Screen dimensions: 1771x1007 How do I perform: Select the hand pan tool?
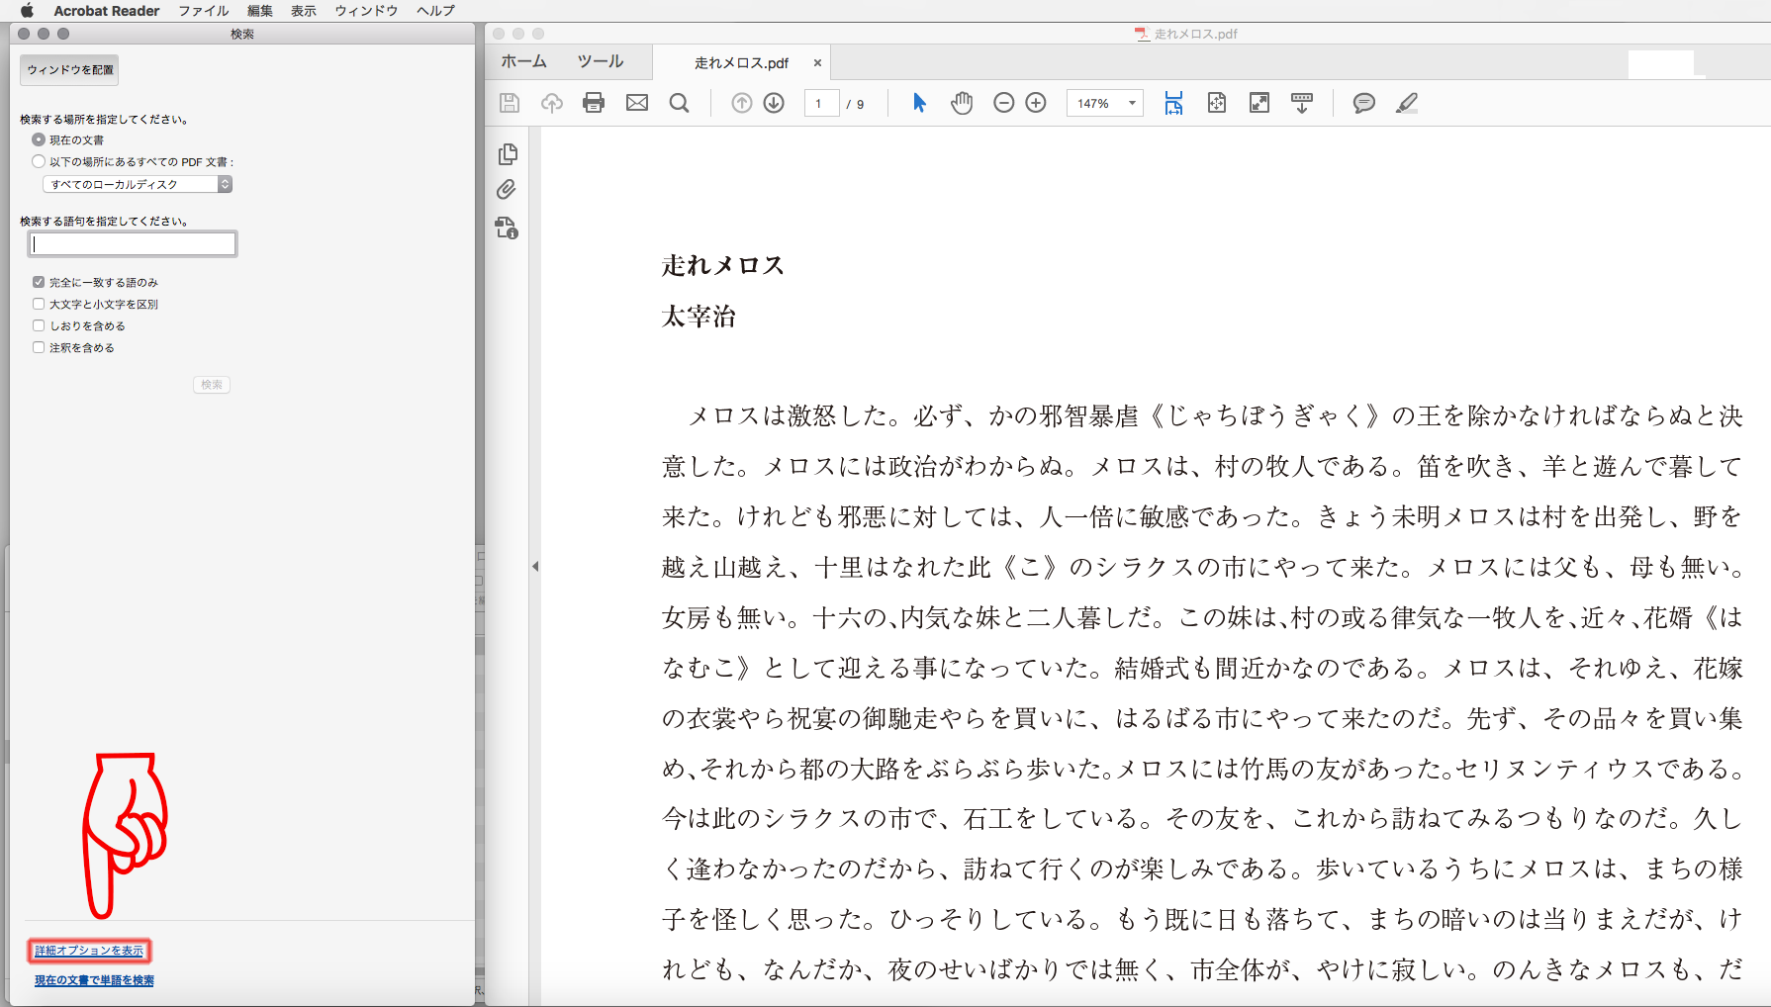[x=962, y=103]
